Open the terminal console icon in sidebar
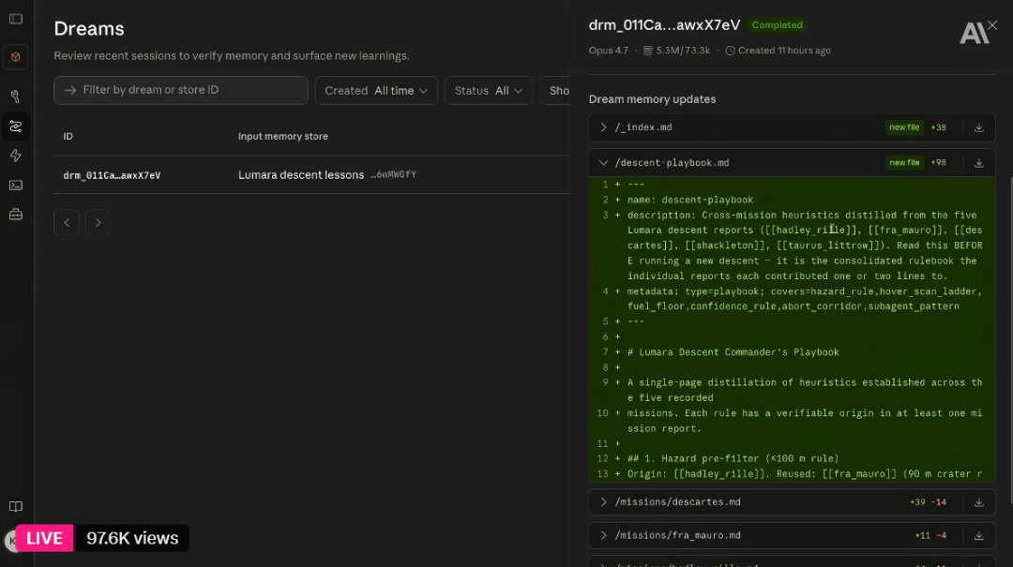Screen dimensions: 1013x567 16,186
